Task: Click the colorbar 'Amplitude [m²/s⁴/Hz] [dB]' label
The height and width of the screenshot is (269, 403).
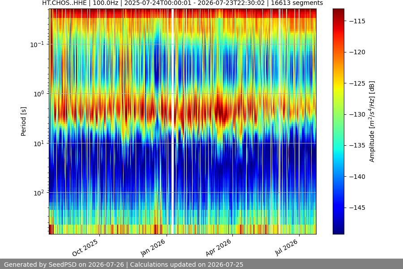Action: pos(372,121)
